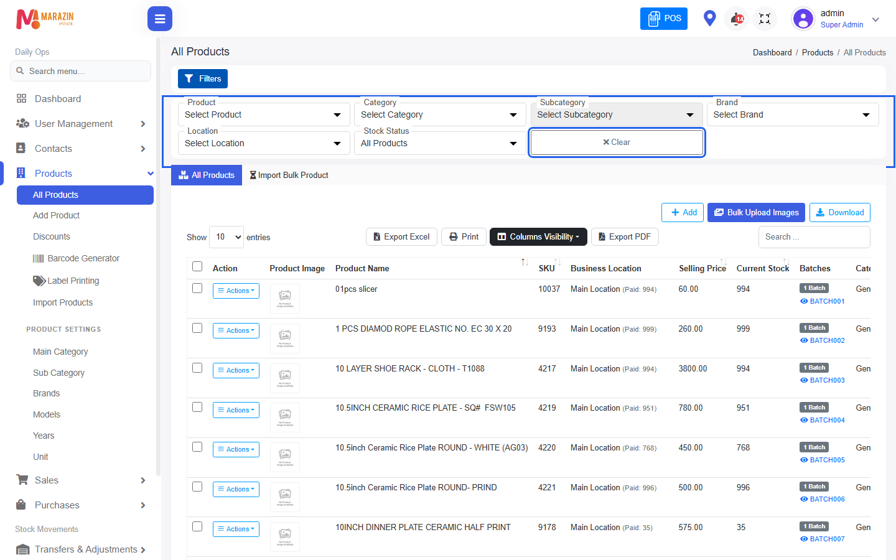
Task: Export table to Excel
Action: (401, 237)
